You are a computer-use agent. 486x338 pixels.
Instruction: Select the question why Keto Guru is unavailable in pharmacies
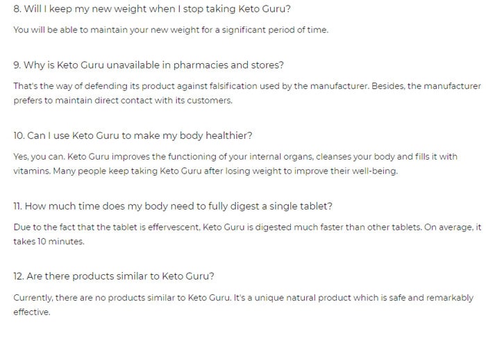149,65
